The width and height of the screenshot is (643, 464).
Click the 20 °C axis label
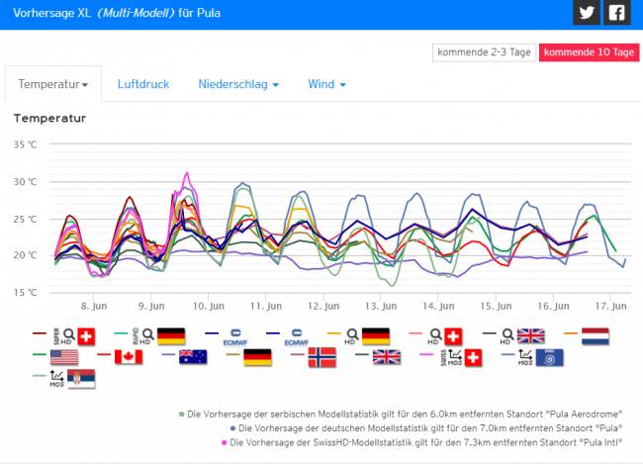click(x=25, y=255)
